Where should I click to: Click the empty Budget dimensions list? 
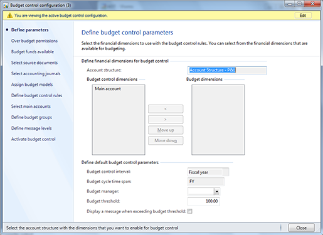(218, 120)
